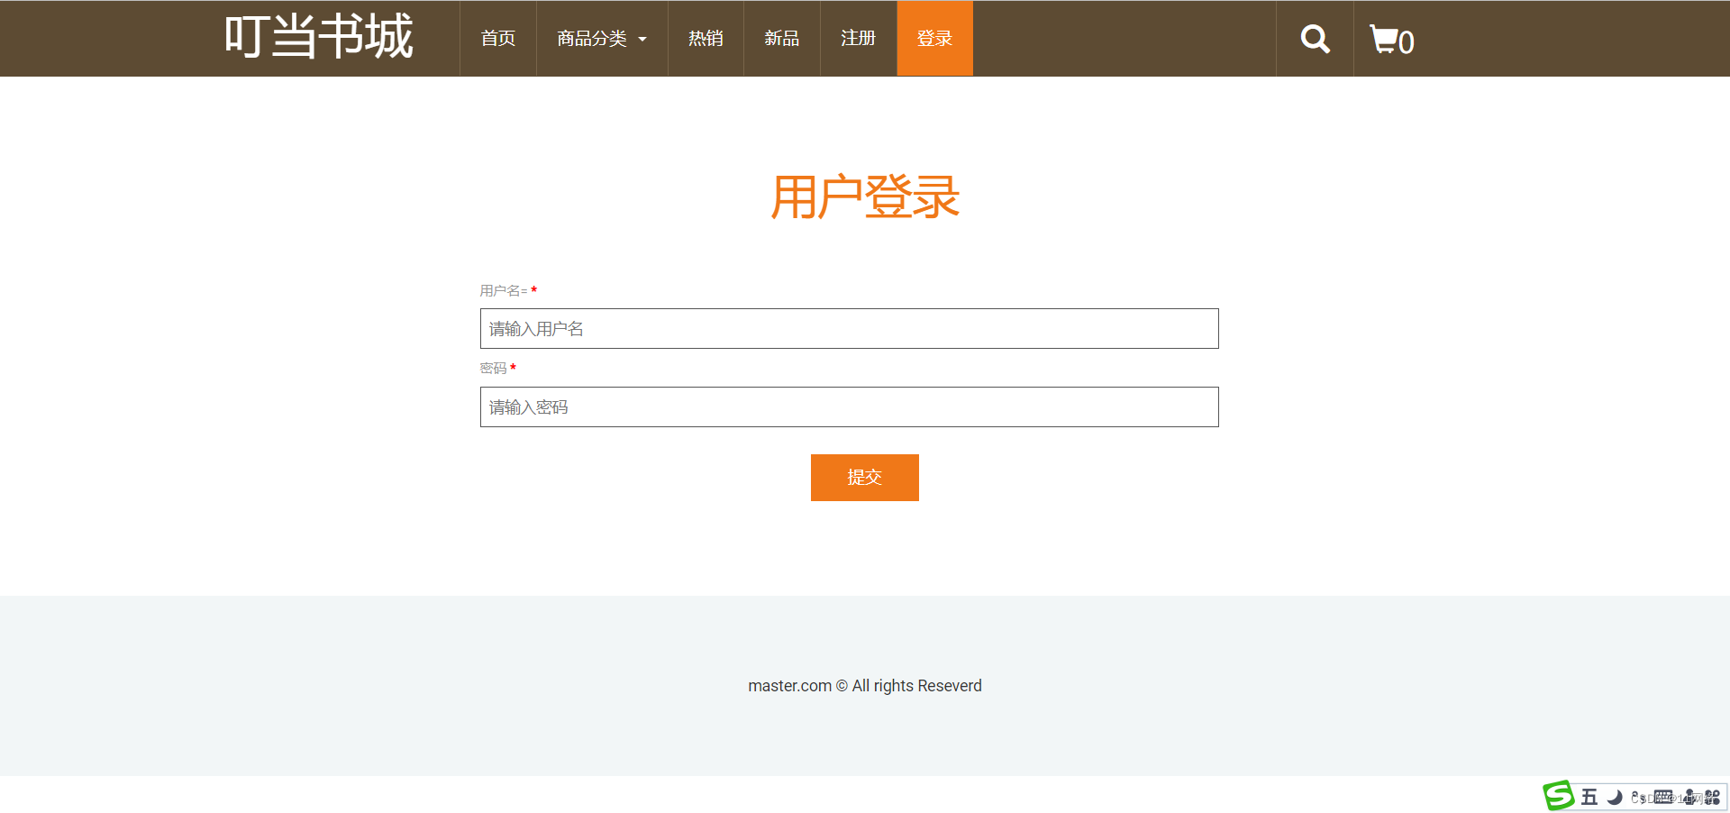Open the search magnifier icon
Screen dimensions: 1730x813
[1314, 38]
